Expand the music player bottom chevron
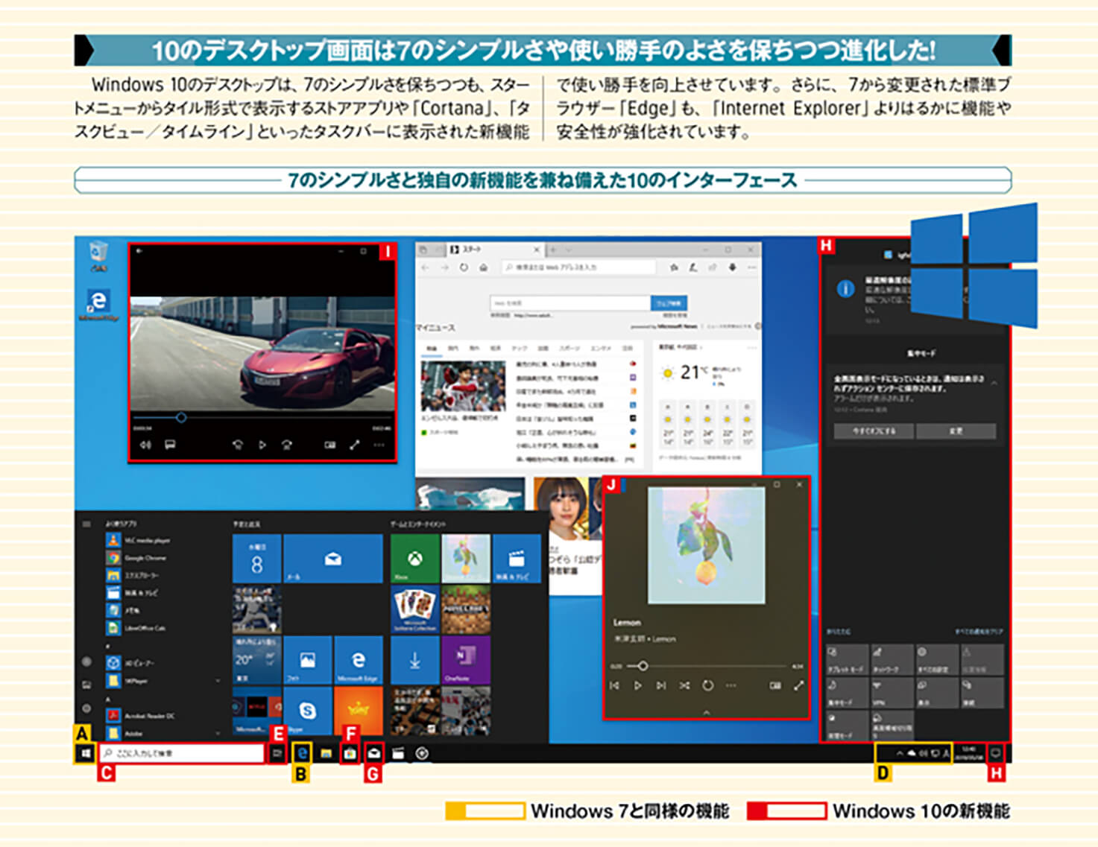 coord(706,713)
